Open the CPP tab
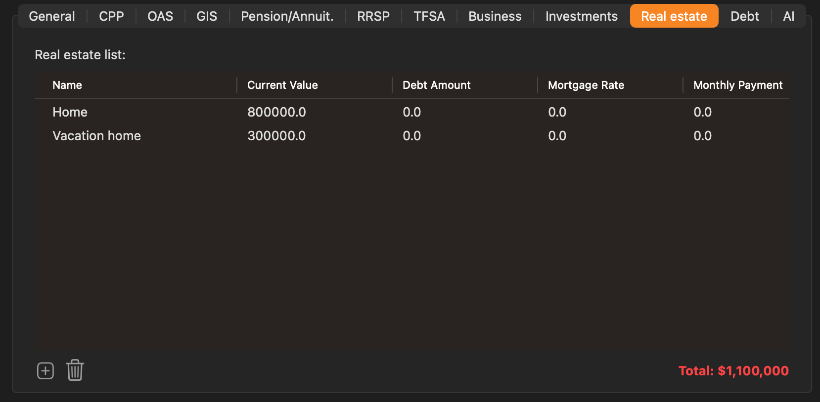The image size is (820, 402). (111, 16)
